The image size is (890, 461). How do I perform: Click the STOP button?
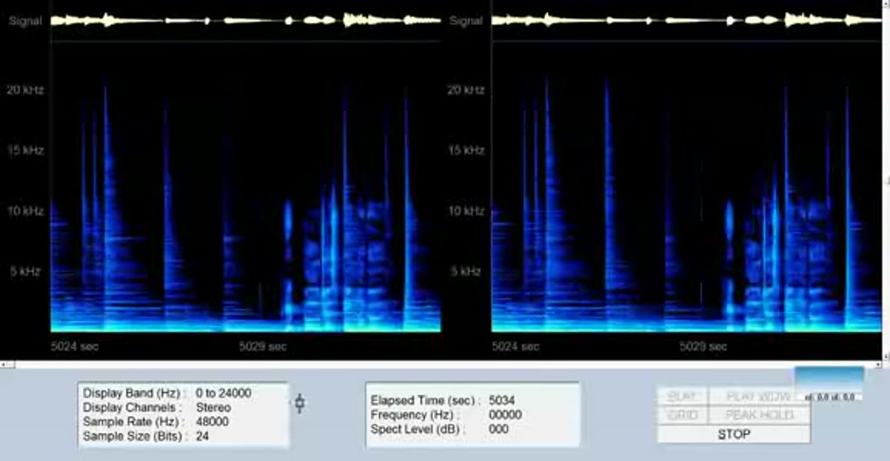point(734,435)
